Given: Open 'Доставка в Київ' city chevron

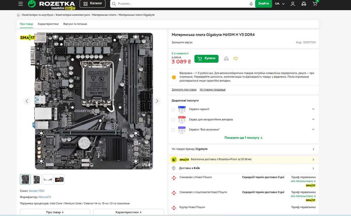Looking at the screenshot, I should 313,168.
